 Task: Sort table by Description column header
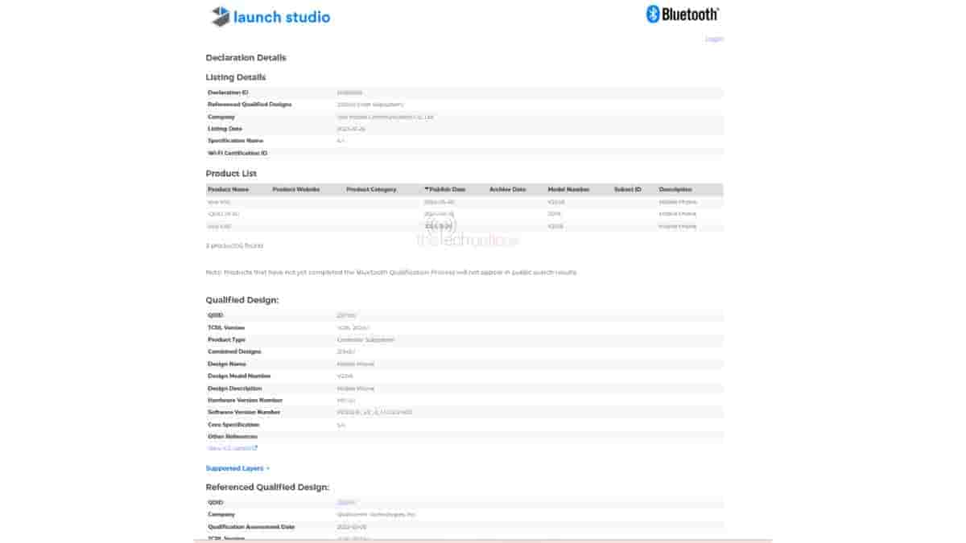tap(675, 190)
